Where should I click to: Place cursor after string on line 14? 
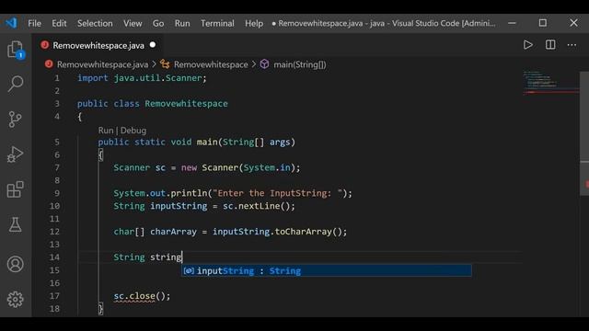pyautogui.click(x=182, y=257)
